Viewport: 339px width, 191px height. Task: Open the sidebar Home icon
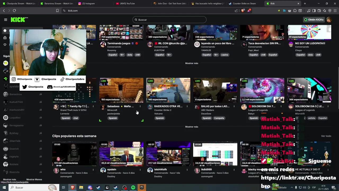point(5,31)
